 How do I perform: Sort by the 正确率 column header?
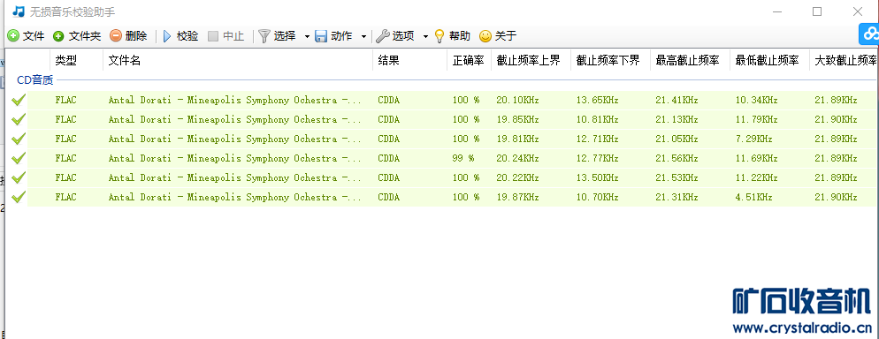coord(469,60)
